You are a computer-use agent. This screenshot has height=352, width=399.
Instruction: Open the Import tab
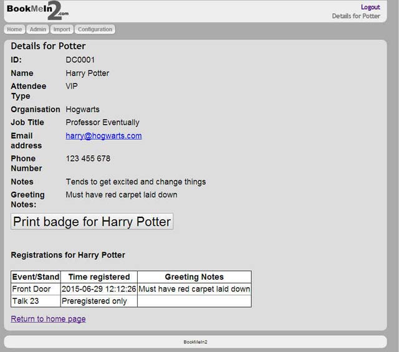click(62, 29)
